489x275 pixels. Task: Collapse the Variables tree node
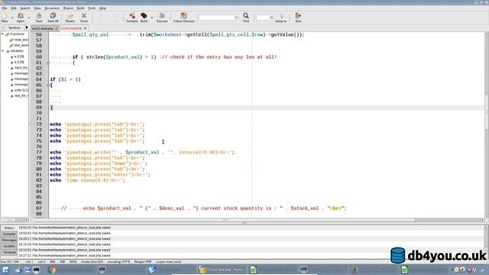(x=2, y=51)
